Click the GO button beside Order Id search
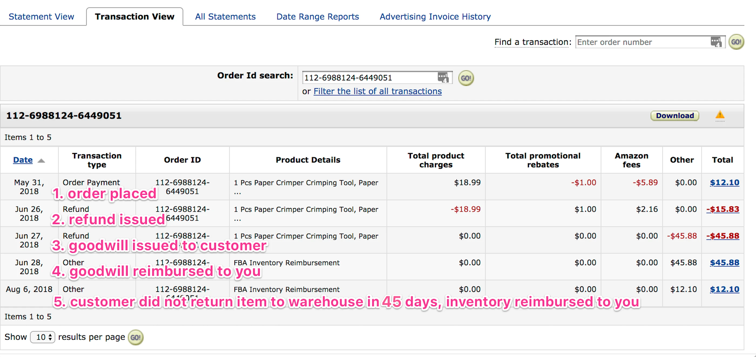This screenshot has height=357, width=756. [x=466, y=78]
